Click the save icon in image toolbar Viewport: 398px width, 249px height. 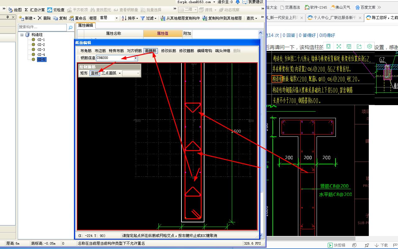(x=349, y=46)
